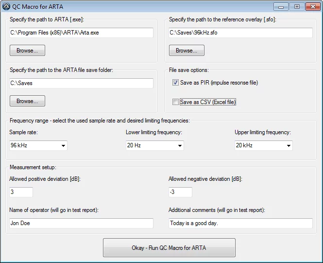Click the allowed positive deviation field

coord(21,192)
